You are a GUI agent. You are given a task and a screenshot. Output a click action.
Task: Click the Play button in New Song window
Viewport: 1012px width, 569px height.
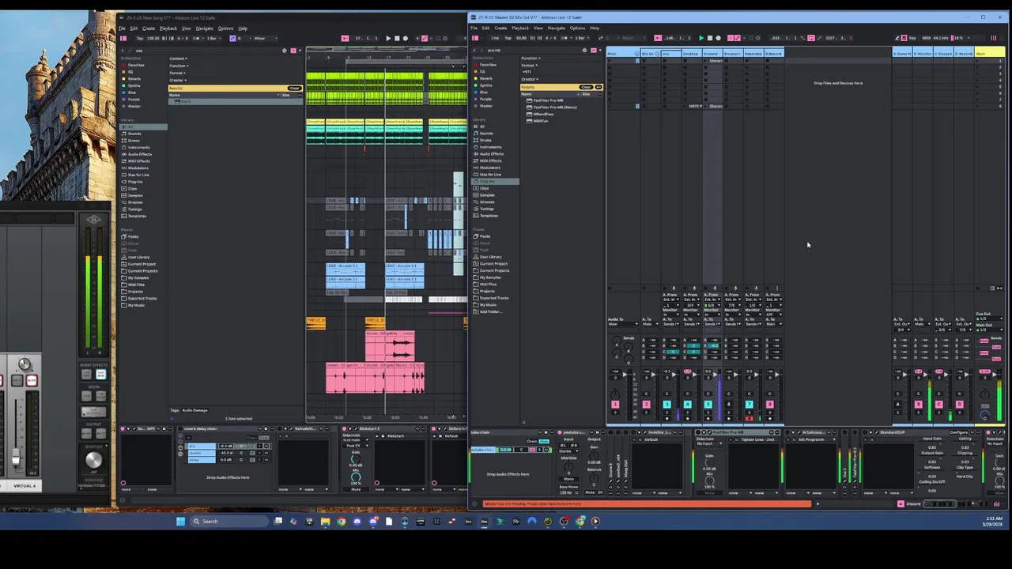tap(387, 38)
